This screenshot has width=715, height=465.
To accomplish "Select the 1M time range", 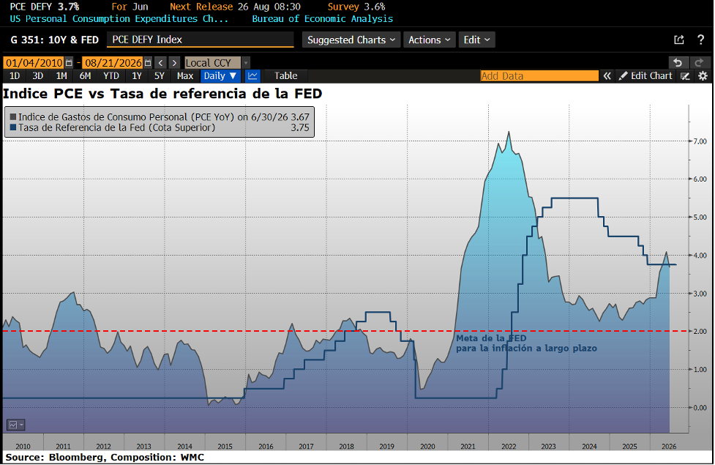I will coord(61,75).
